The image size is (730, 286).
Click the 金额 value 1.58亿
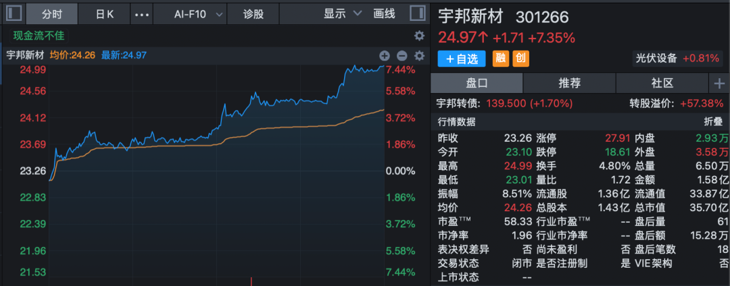point(712,179)
